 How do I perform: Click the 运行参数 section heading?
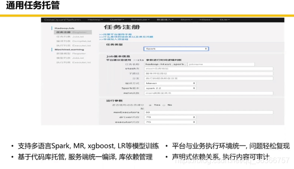point(114,100)
